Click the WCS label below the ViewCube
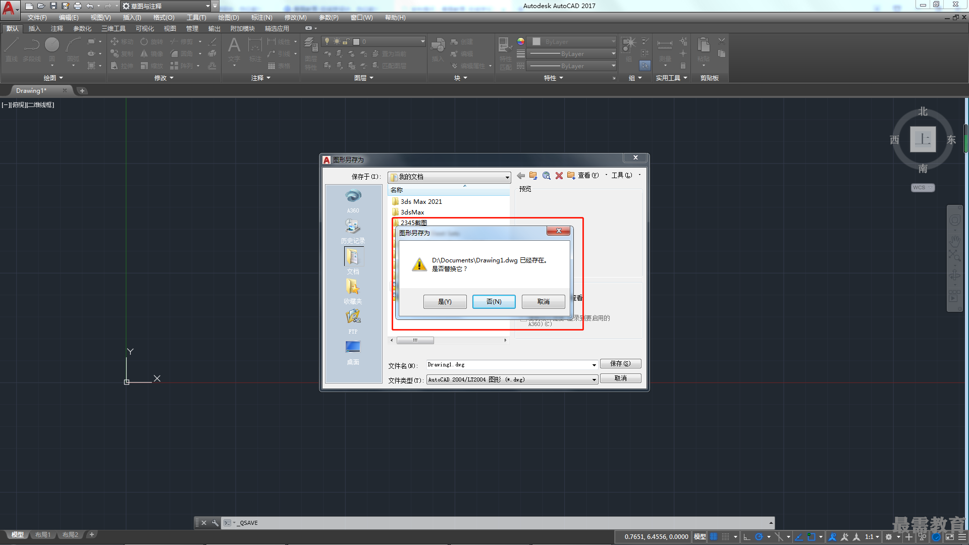 click(x=923, y=188)
